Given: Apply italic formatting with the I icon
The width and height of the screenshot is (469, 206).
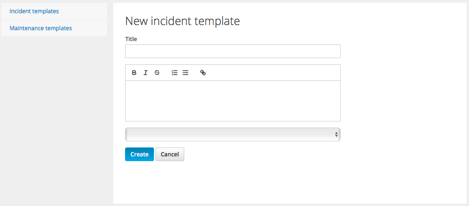Looking at the screenshot, I should click(145, 72).
